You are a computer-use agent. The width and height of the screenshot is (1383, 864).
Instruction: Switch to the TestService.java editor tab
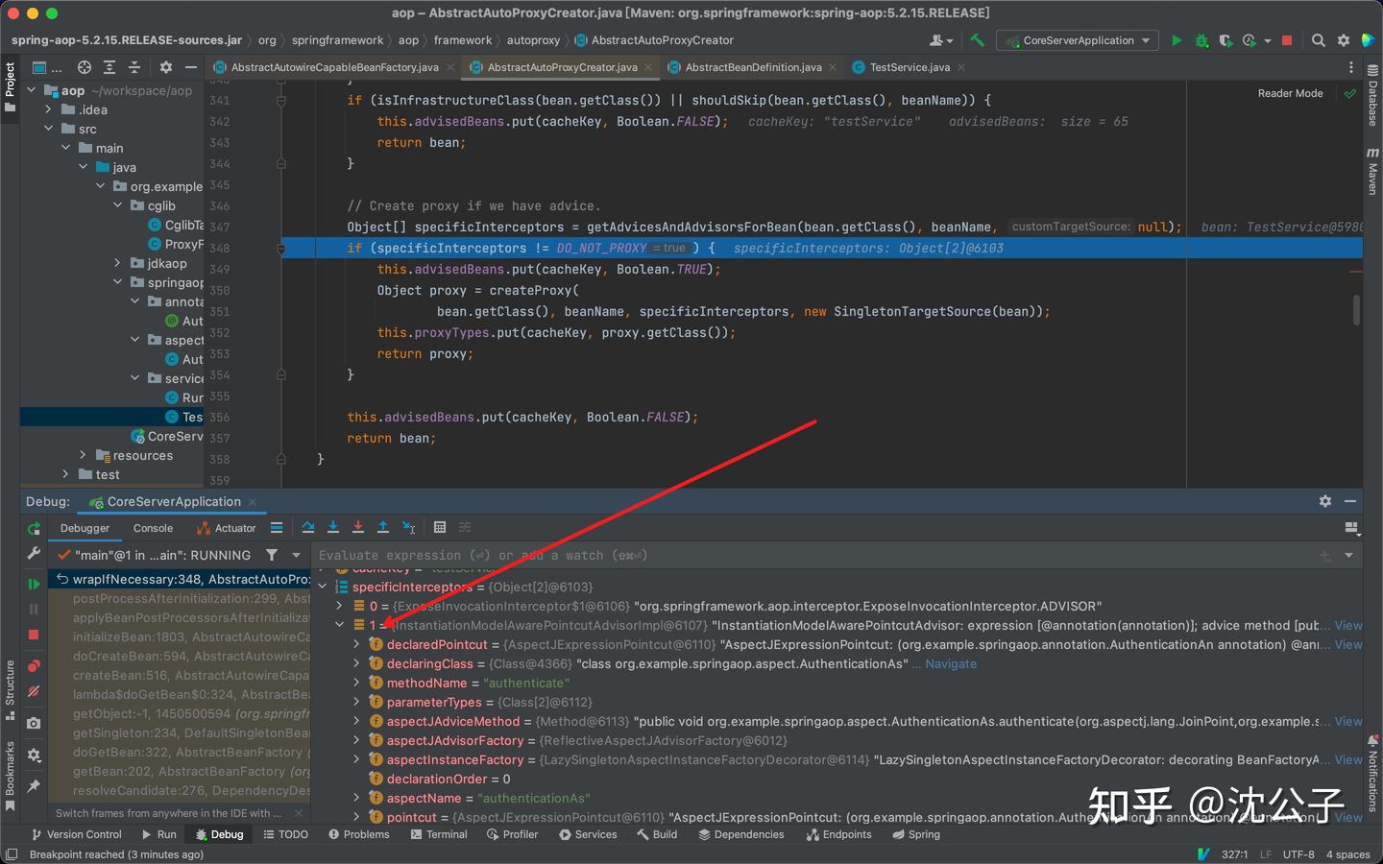[x=909, y=67]
